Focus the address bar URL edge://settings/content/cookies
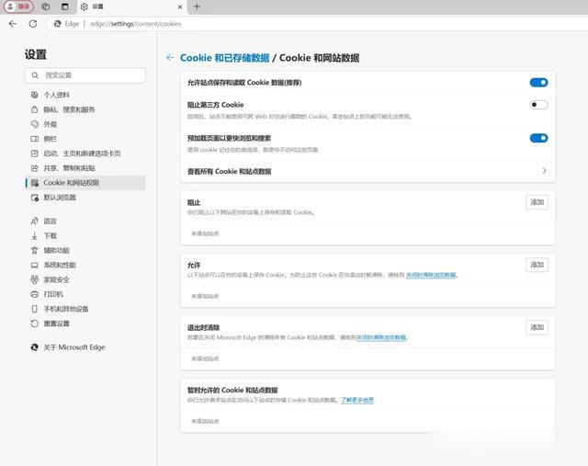Screen dimensions: 588x466 point(136,24)
